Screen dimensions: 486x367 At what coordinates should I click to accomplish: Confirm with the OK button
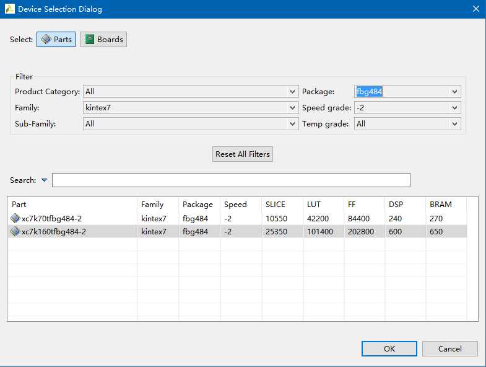point(389,348)
